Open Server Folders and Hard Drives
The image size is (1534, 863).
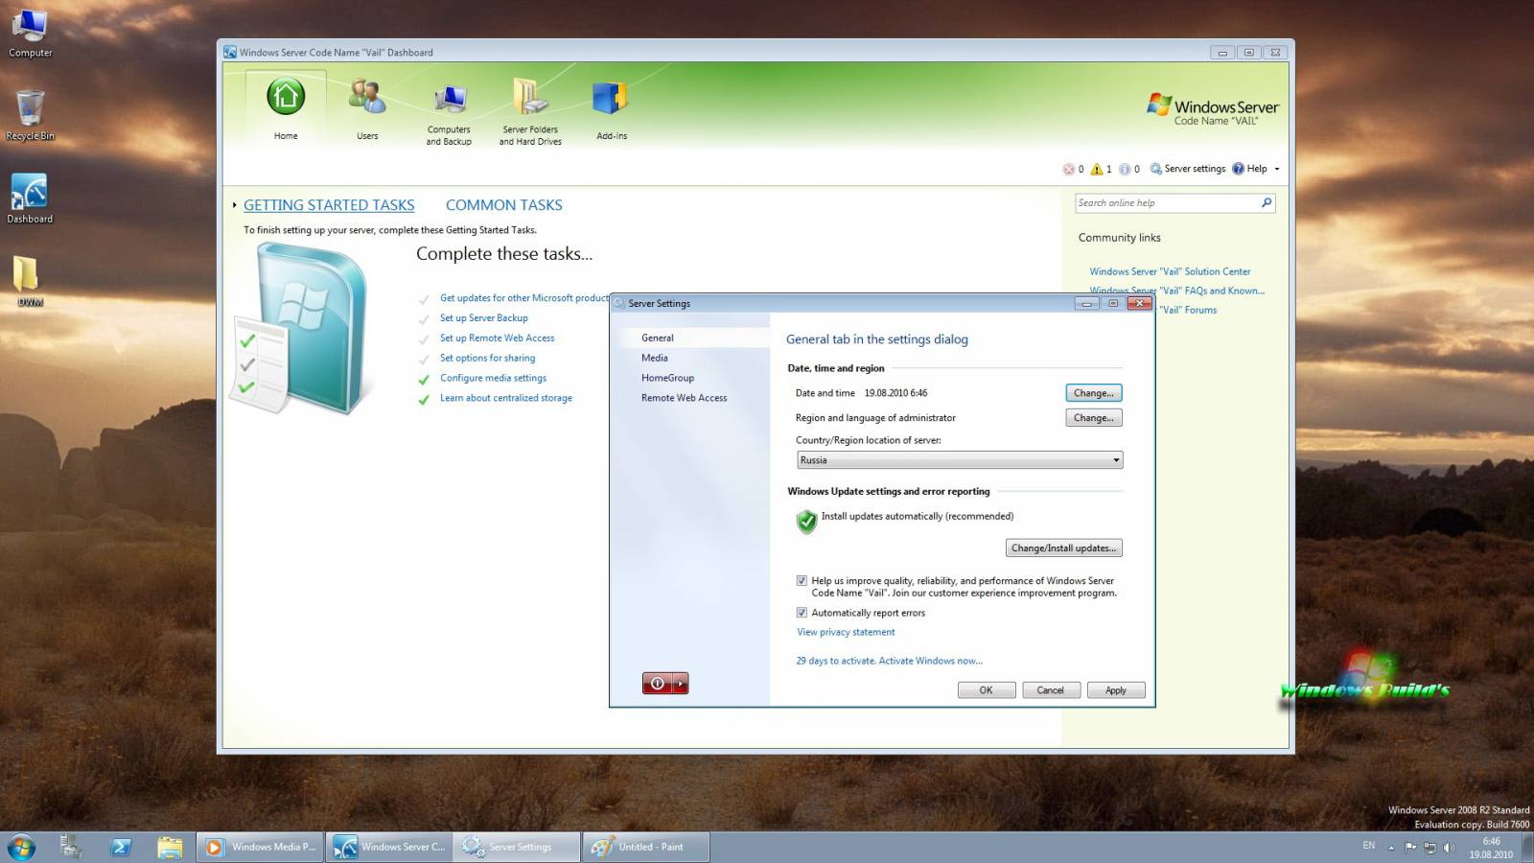tap(530, 110)
